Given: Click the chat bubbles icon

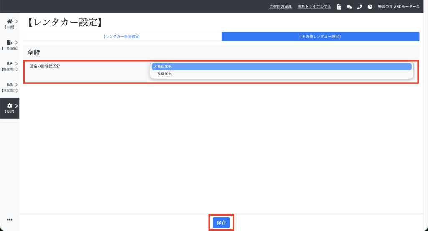Looking at the screenshot, I should [x=349, y=7].
